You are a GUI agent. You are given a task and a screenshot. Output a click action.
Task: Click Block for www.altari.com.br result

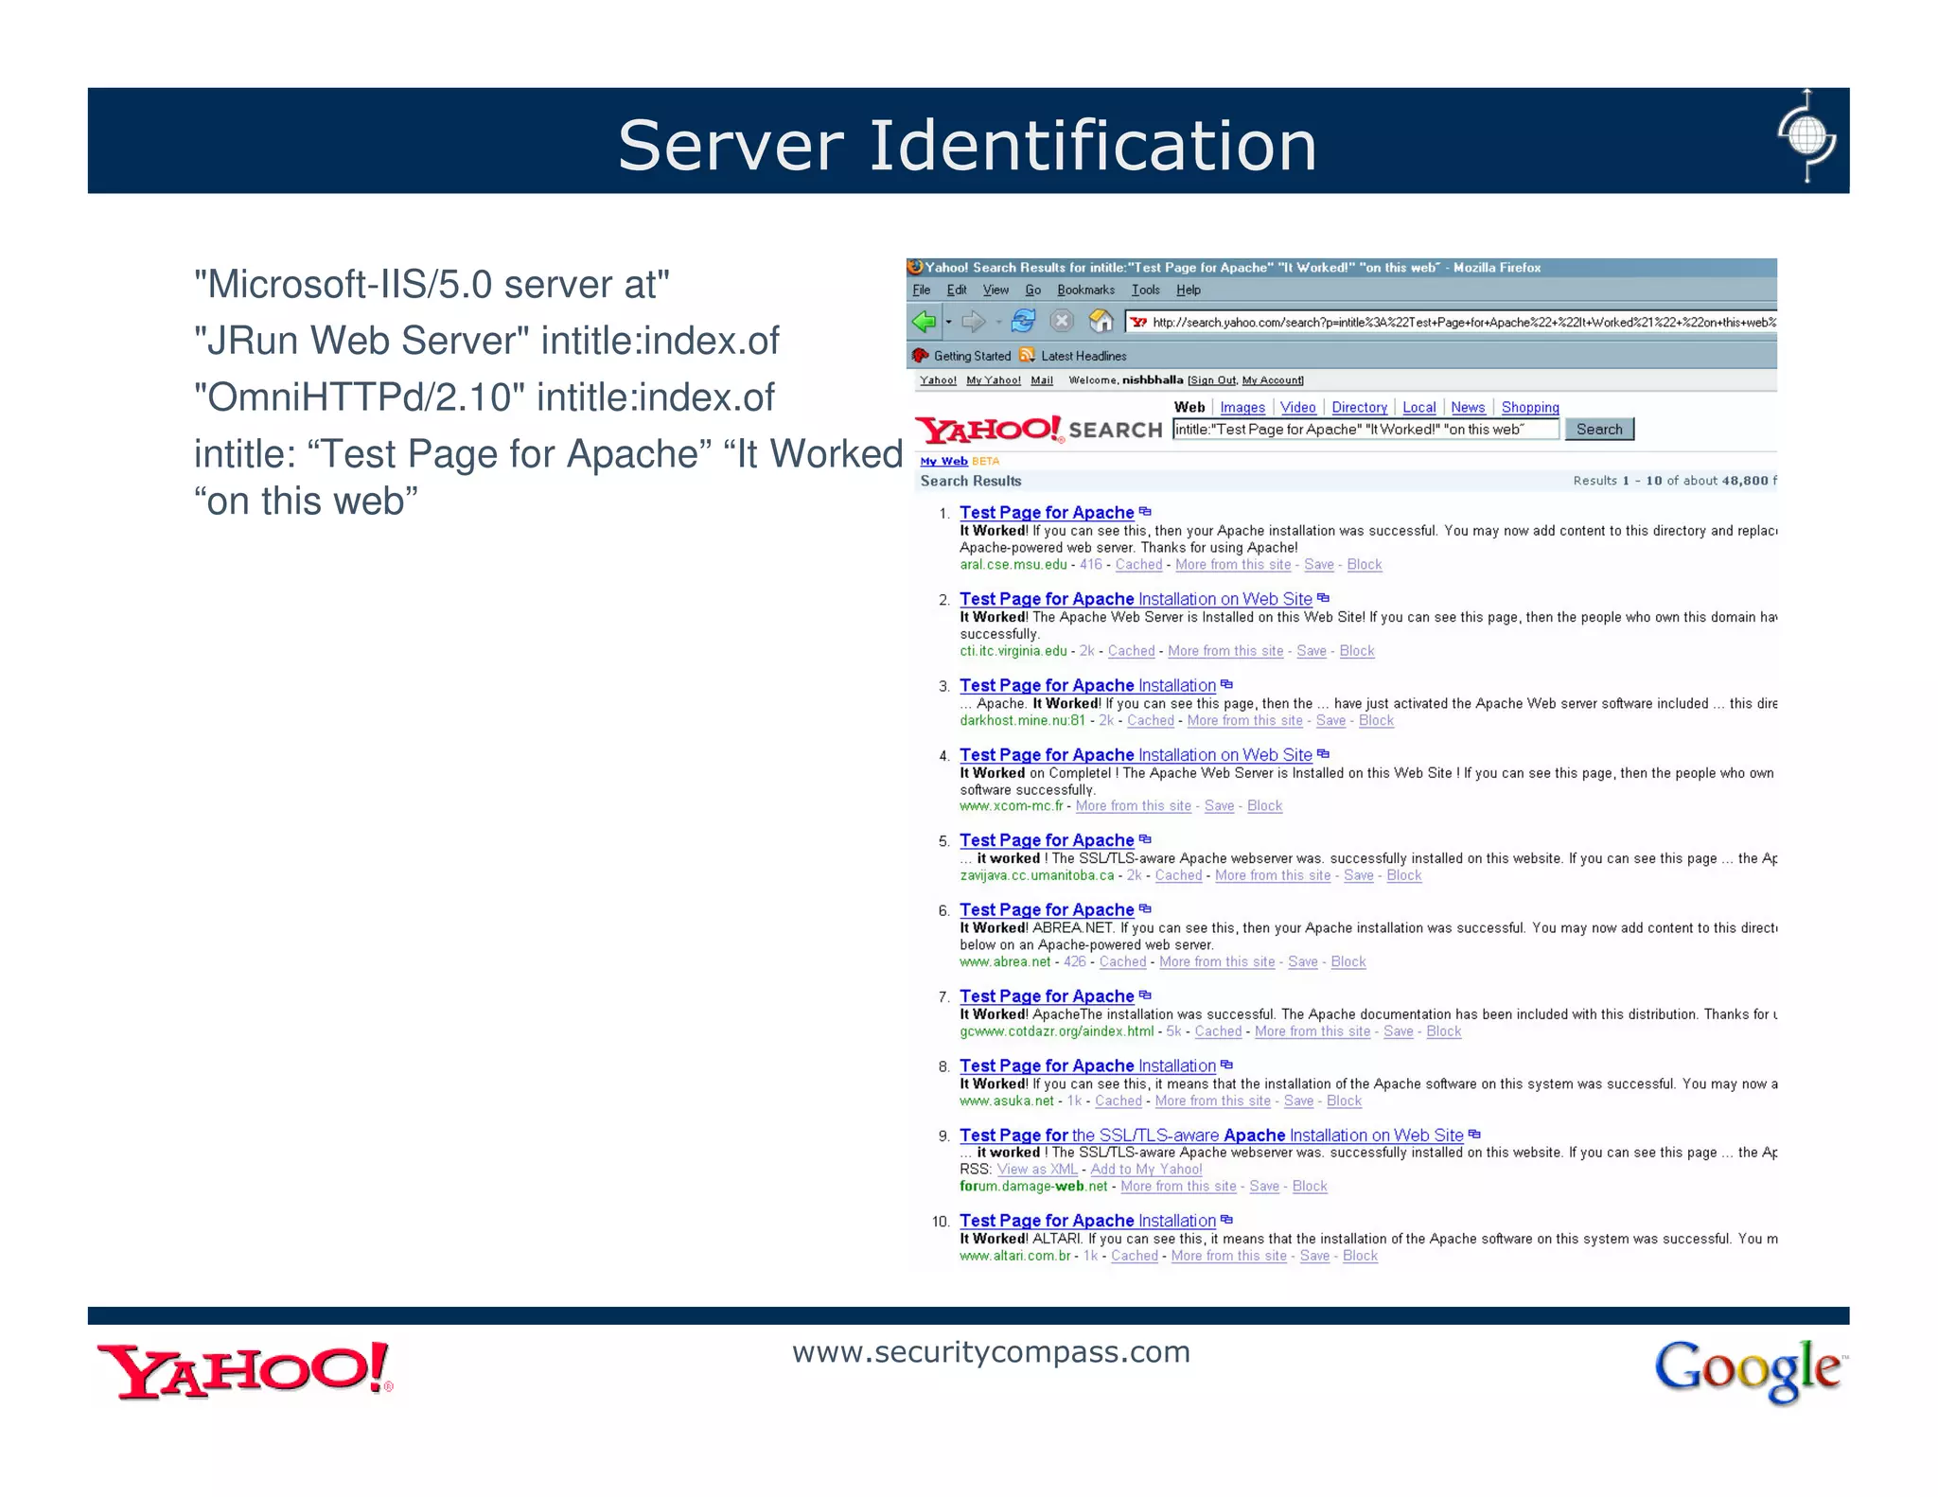click(1360, 1257)
